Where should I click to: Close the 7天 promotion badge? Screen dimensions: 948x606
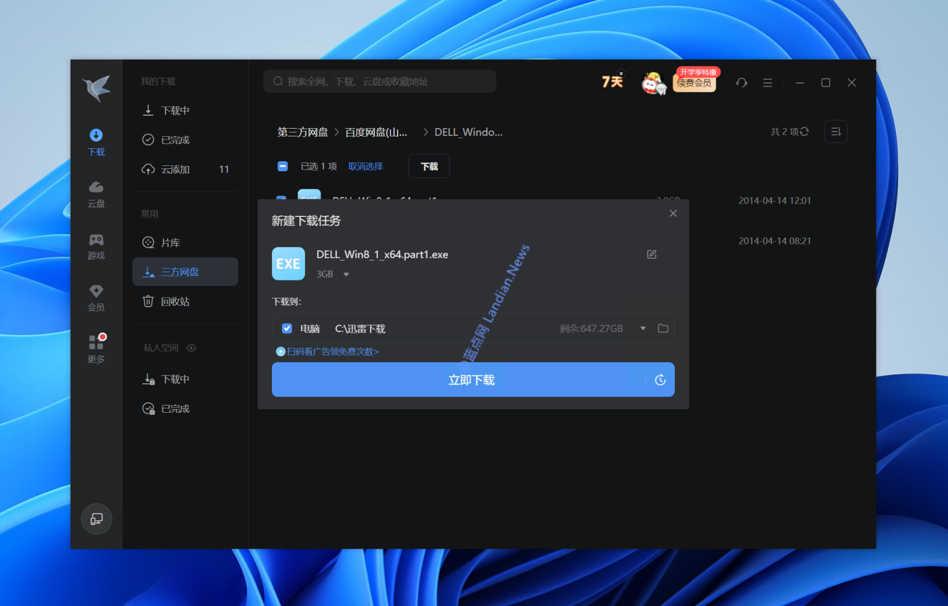click(x=621, y=74)
